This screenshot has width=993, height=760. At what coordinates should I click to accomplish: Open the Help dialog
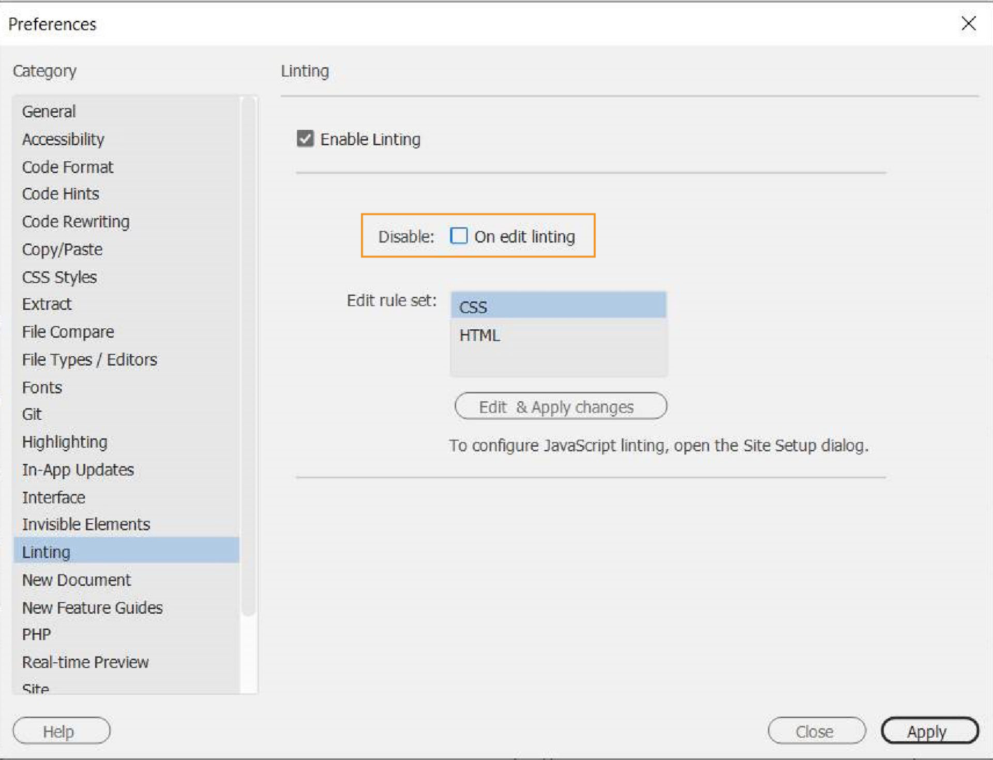(61, 731)
